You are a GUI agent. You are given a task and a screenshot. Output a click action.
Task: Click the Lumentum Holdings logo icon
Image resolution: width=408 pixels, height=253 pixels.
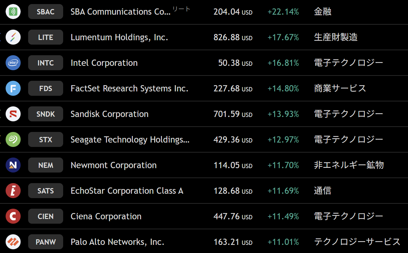point(13,37)
